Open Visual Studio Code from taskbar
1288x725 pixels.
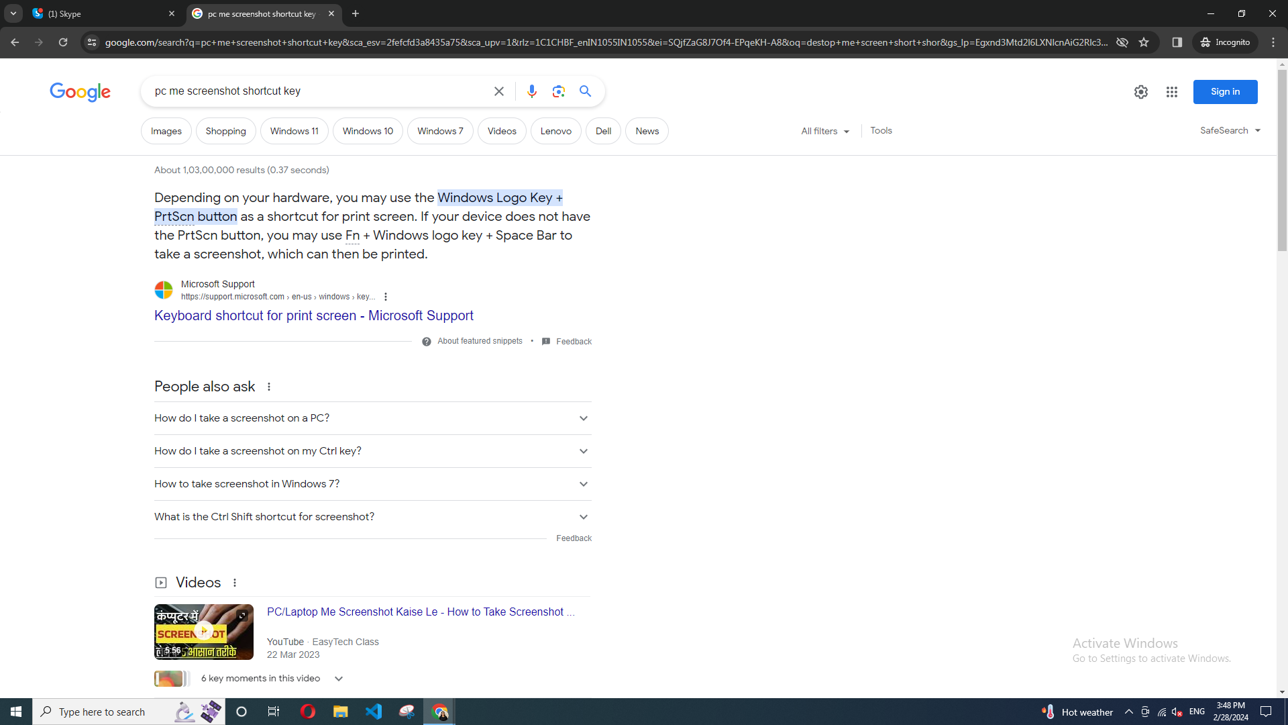pos(374,712)
